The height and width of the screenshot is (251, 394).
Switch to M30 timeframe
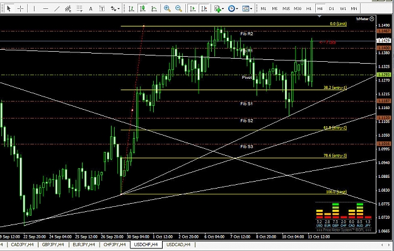click(298, 9)
